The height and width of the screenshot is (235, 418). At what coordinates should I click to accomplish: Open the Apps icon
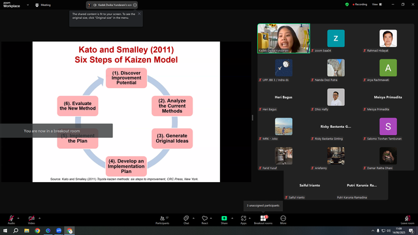point(244,218)
